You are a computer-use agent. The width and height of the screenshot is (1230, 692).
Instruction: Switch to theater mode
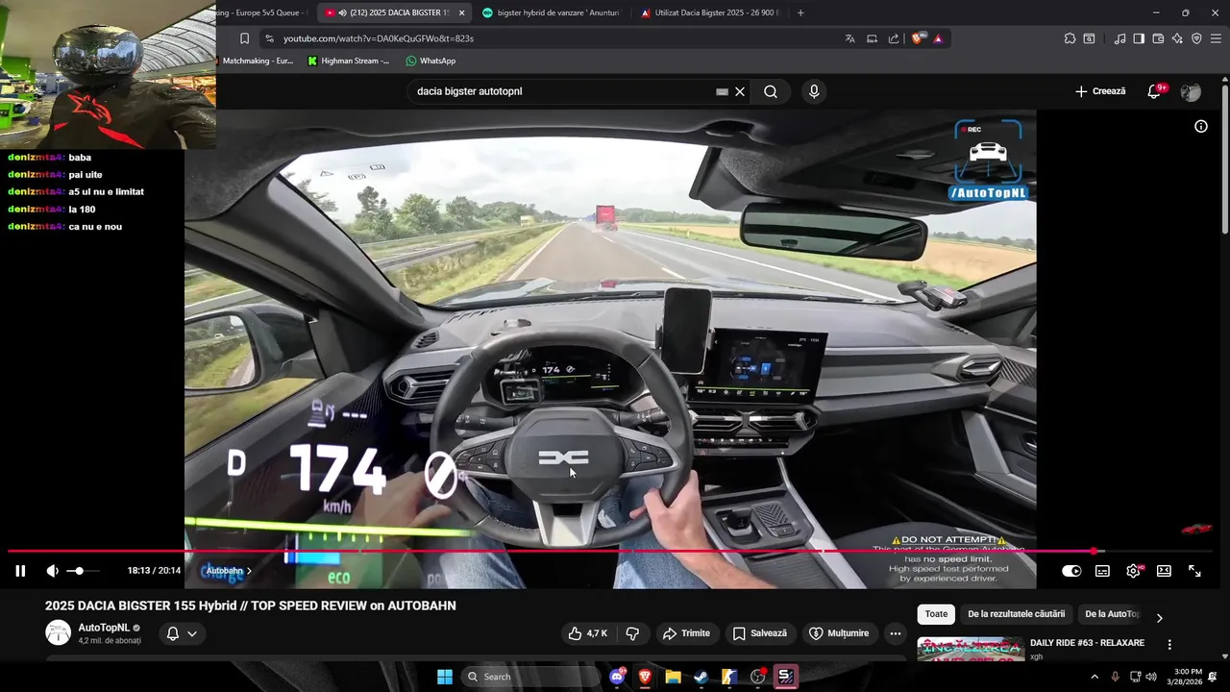[x=1164, y=571]
